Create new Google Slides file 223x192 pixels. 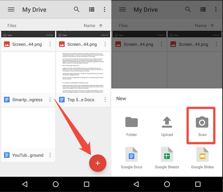(202, 158)
